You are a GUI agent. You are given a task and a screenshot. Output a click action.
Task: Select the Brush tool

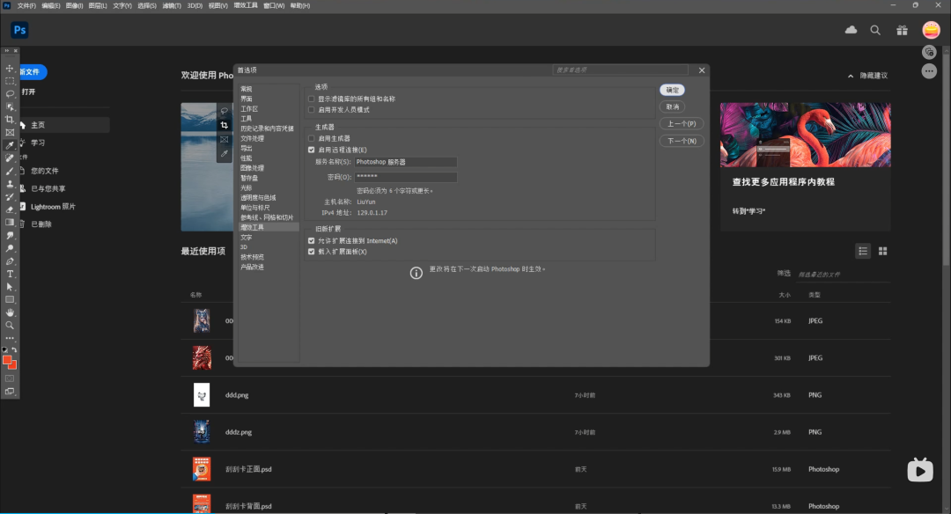10,171
